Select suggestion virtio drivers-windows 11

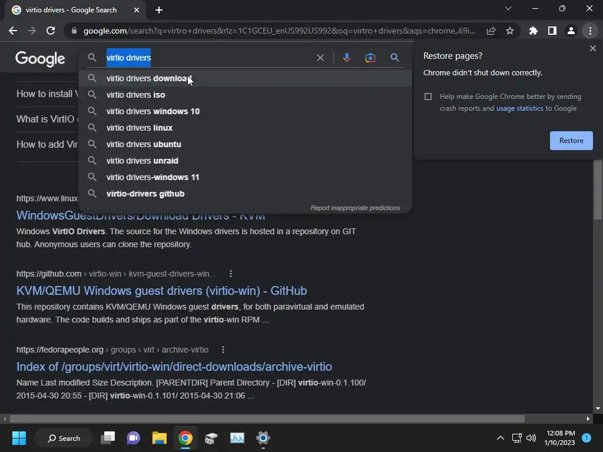245,178
